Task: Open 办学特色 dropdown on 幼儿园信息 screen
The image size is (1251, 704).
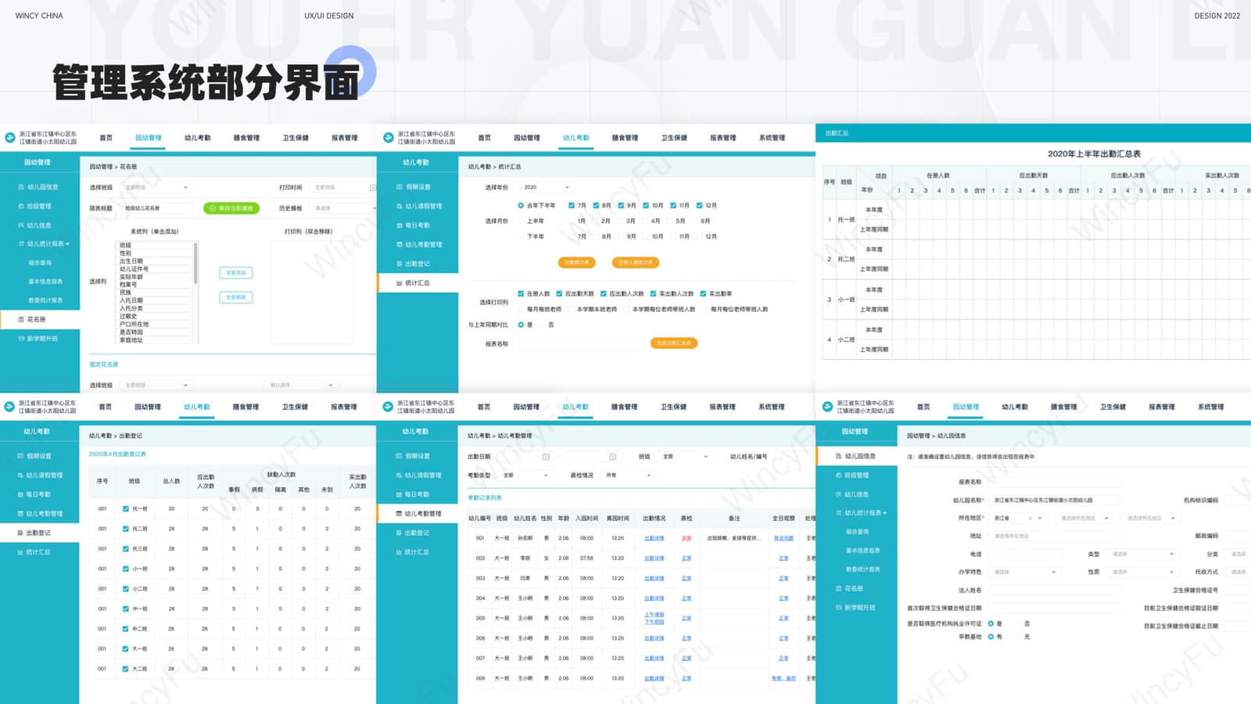Action: (1024, 572)
